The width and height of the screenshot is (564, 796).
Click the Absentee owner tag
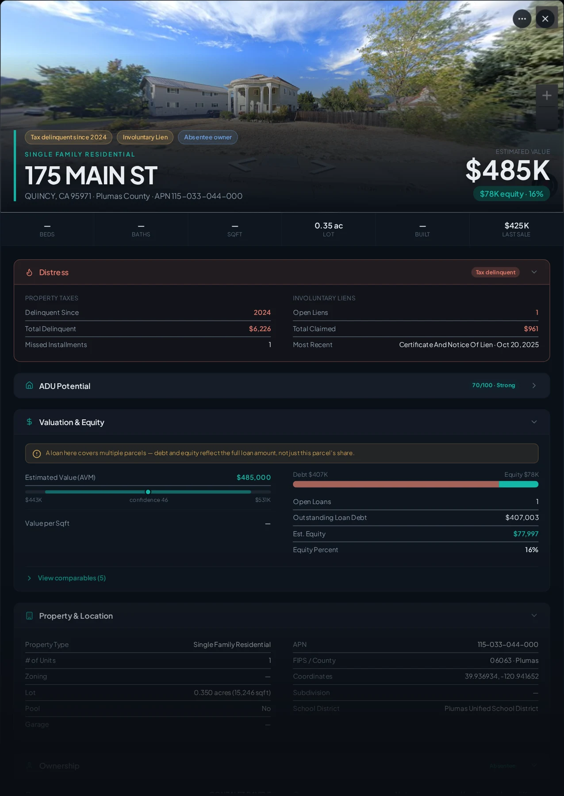208,137
